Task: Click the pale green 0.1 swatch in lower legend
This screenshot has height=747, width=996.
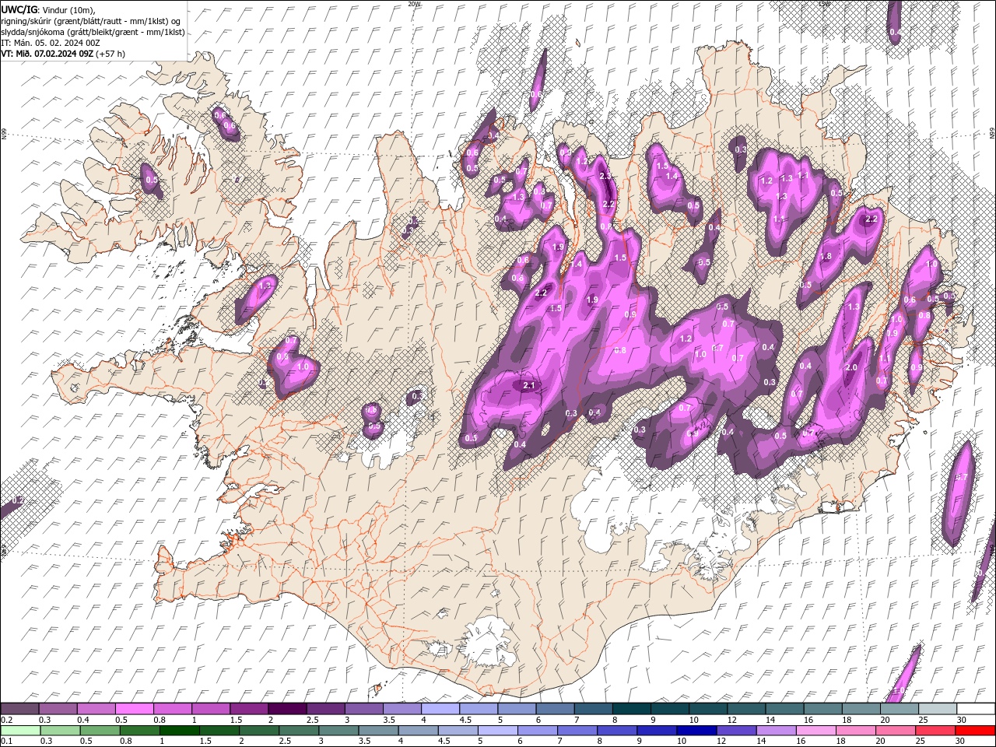Action: click(x=20, y=730)
